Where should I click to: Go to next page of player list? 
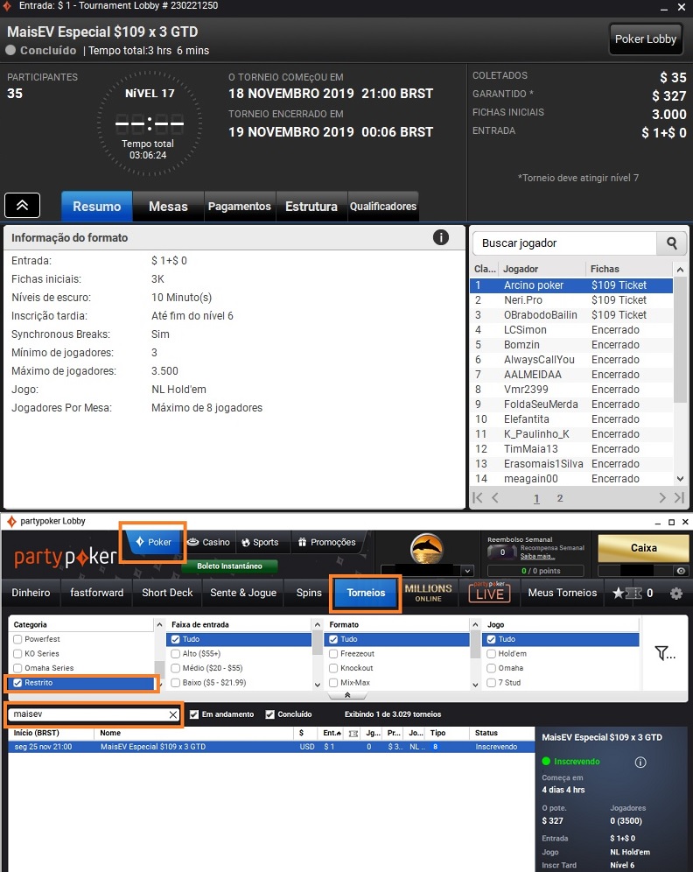661,498
